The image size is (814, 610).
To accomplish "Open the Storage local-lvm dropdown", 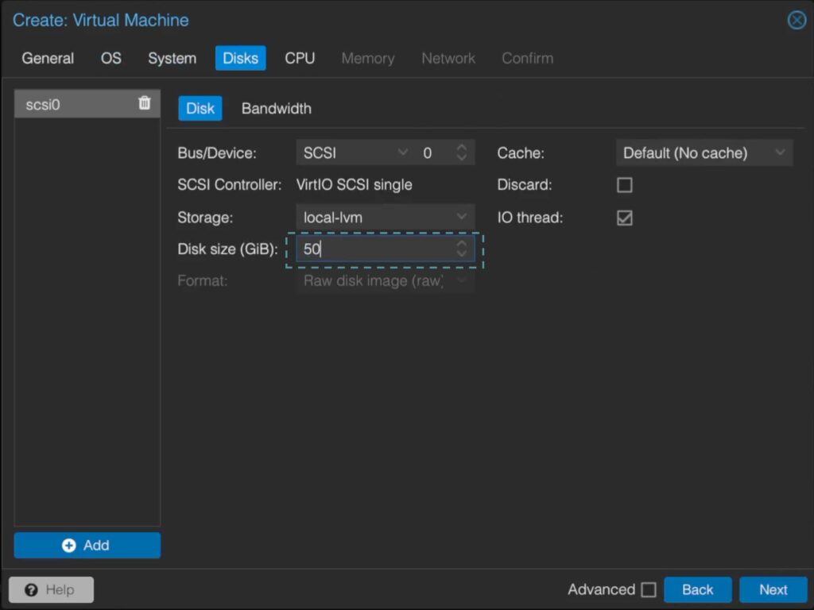I will pos(461,217).
